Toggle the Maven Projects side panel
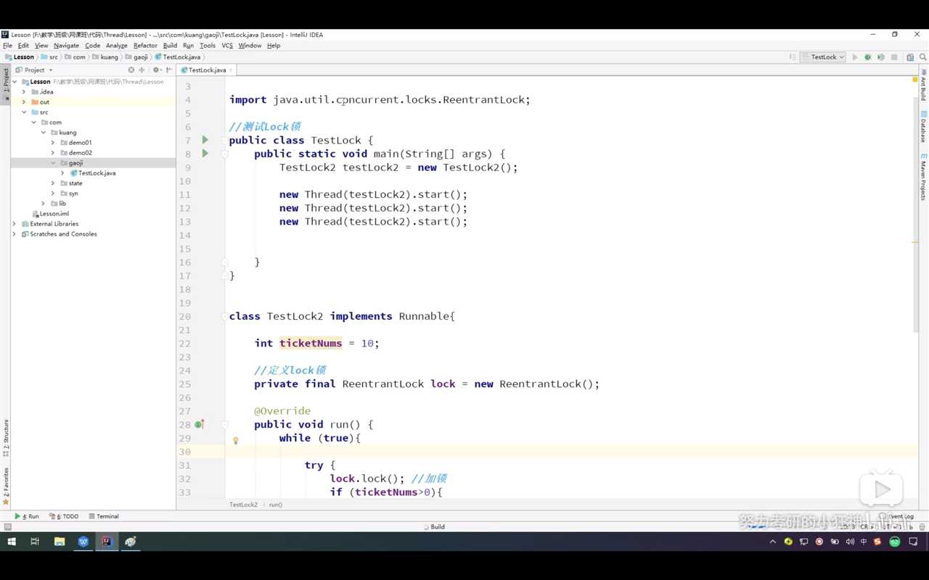Viewport: 929px width, 580px height. pos(923,177)
